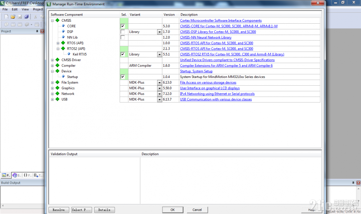Screen dimensions: 361x214
Task: Click the blue Keil RTX5 component icon
Action: coord(69,54)
